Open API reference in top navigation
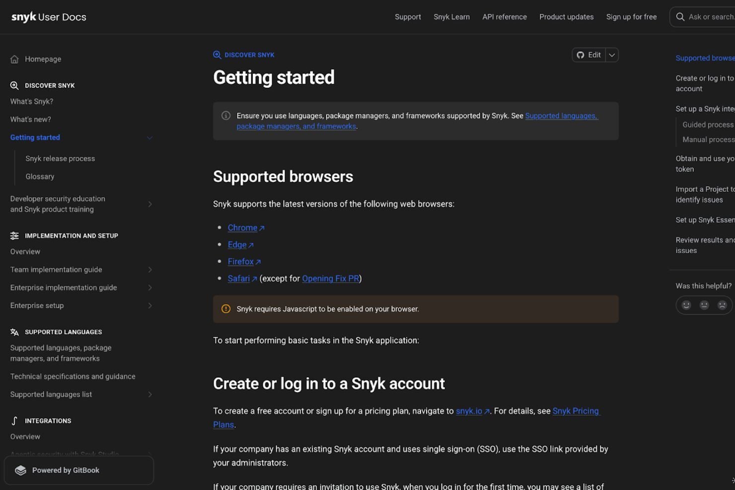Viewport: 735px width, 490px height. pos(505,17)
